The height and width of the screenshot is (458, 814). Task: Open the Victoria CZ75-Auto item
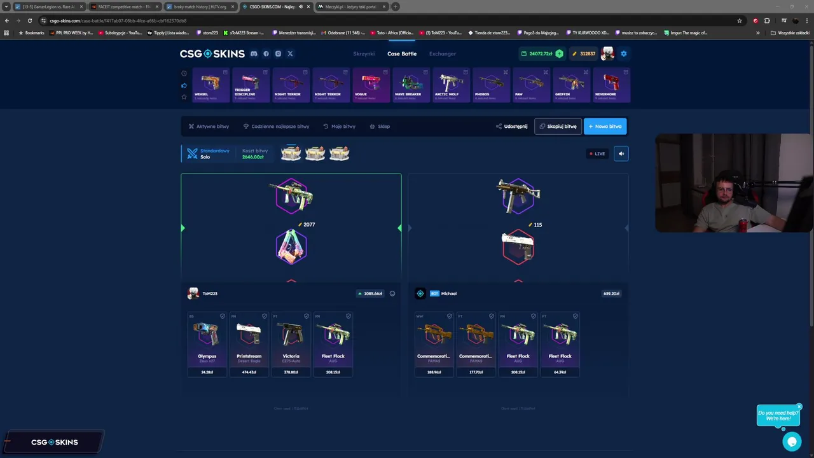pyautogui.click(x=291, y=344)
